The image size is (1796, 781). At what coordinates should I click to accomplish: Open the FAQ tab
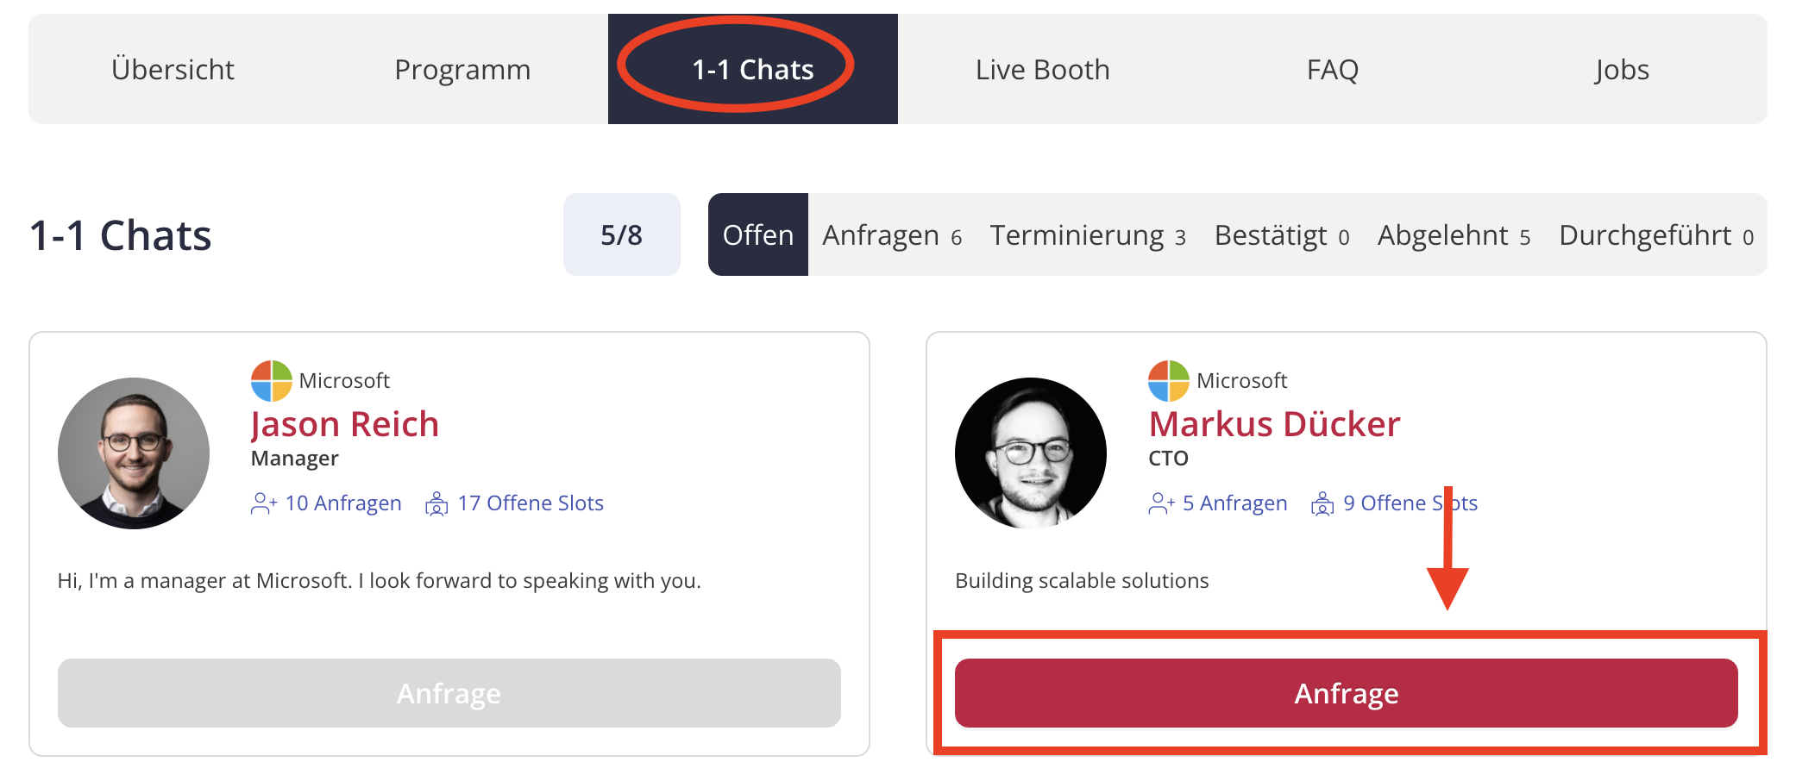point(1332,70)
